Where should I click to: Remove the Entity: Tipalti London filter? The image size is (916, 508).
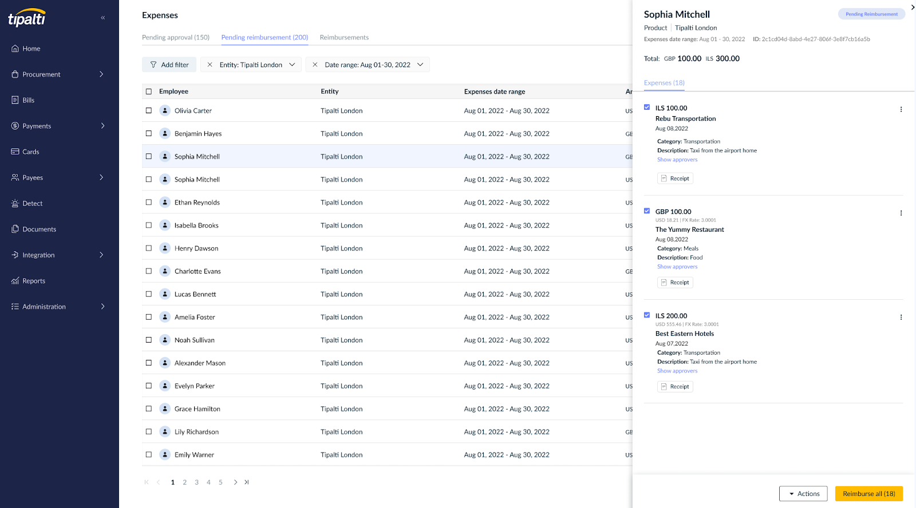(x=210, y=65)
